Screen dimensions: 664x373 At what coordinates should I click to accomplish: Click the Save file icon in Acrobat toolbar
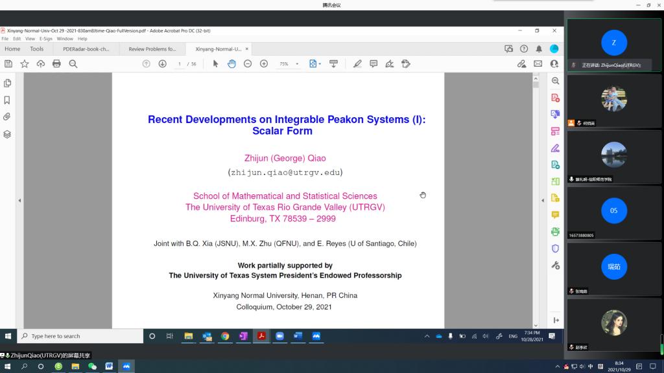pyautogui.click(x=8, y=63)
